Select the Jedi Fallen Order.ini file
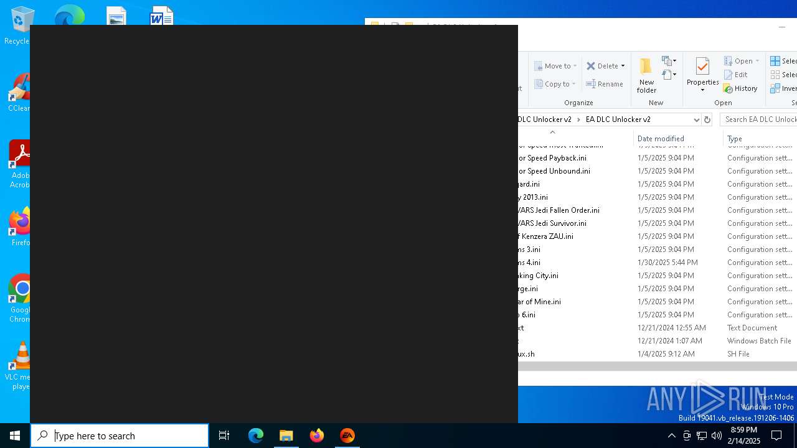This screenshot has width=797, height=448. [x=559, y=210]
